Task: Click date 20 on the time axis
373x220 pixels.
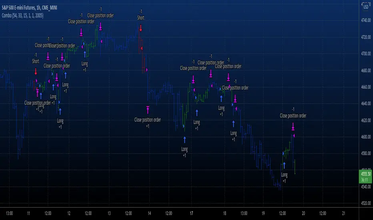Action: pyautogui.click(x=303, y=213)
